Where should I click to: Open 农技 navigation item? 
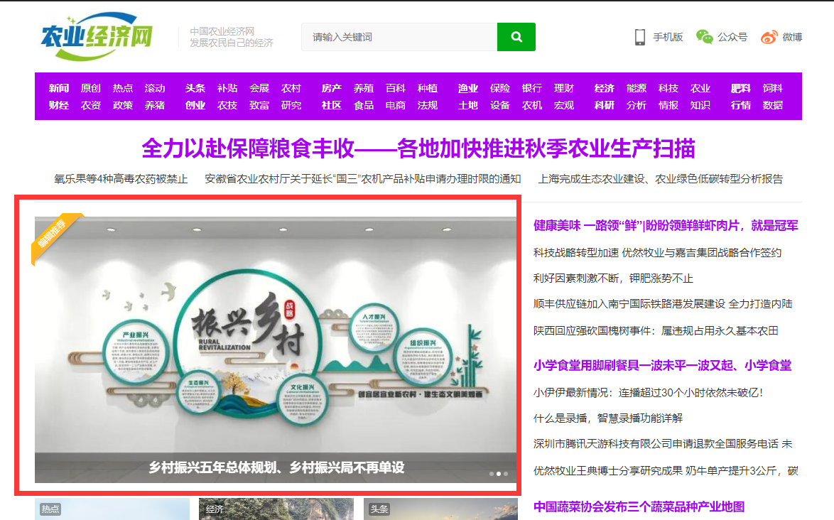tap(227, 105)
